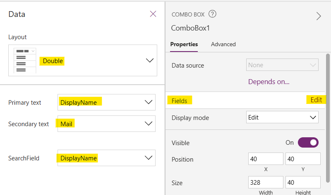Expand the Secondary text dropdown
Image resolution: width=331 pixels, height=195 pixels.
(149, 124)
